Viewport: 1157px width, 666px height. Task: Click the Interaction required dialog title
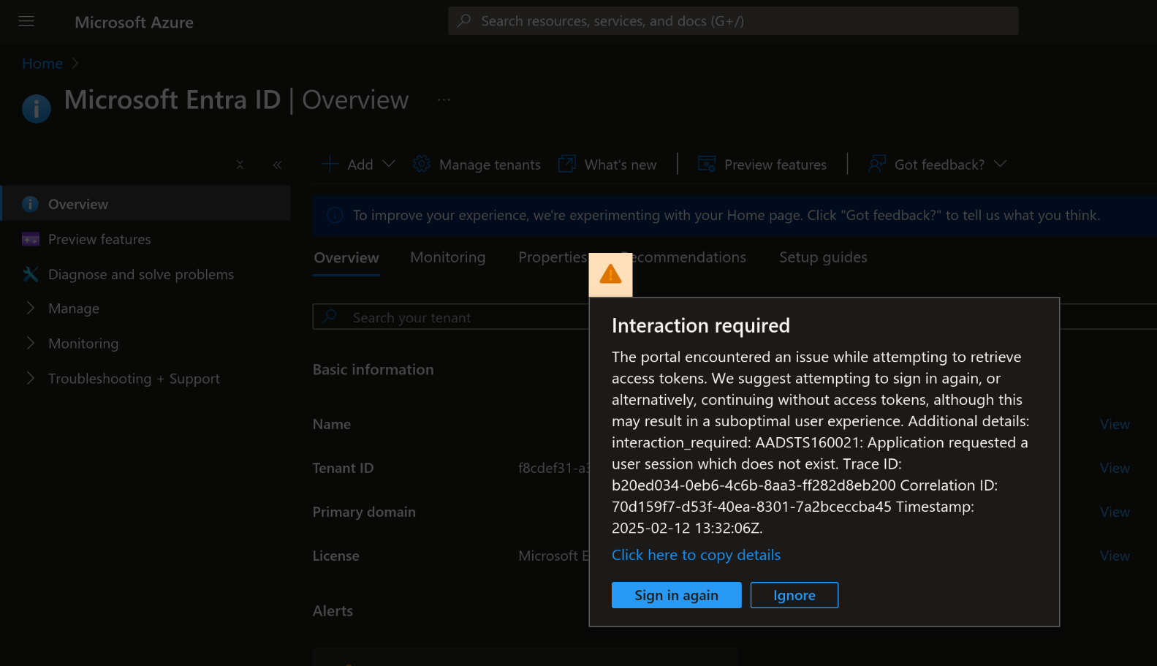click(x=700, y=325)
